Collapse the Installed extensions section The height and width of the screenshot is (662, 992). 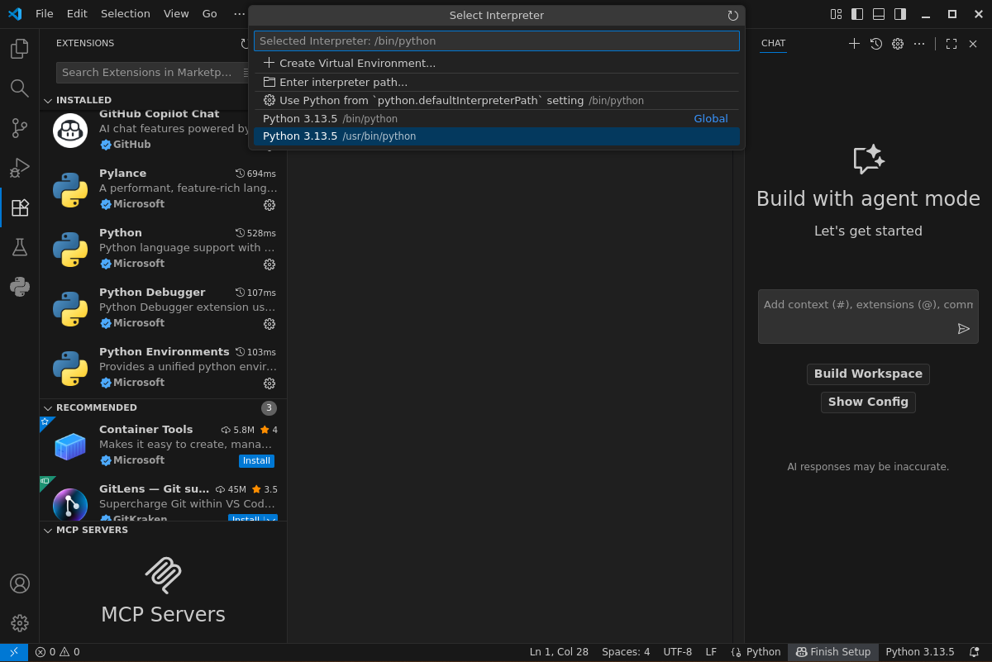click(x=48, y=101)
